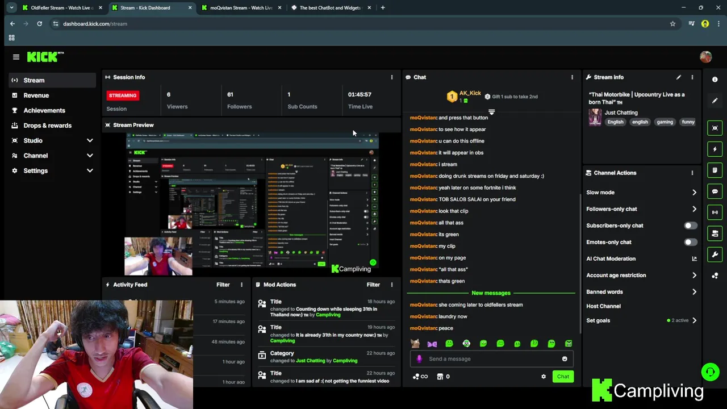
Task: Open Channel Actions three-dot menu
Action: coord(692,173)
